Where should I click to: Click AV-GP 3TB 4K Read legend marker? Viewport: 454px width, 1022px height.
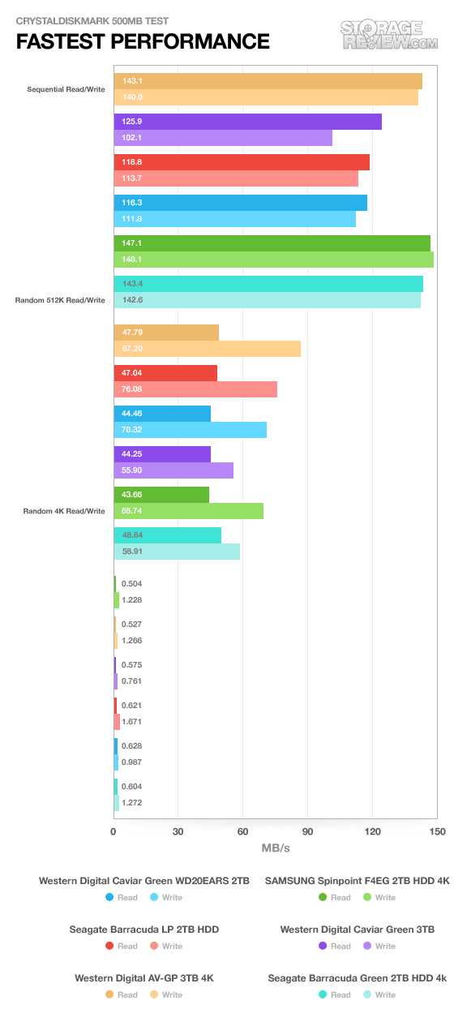coord(109,994)
